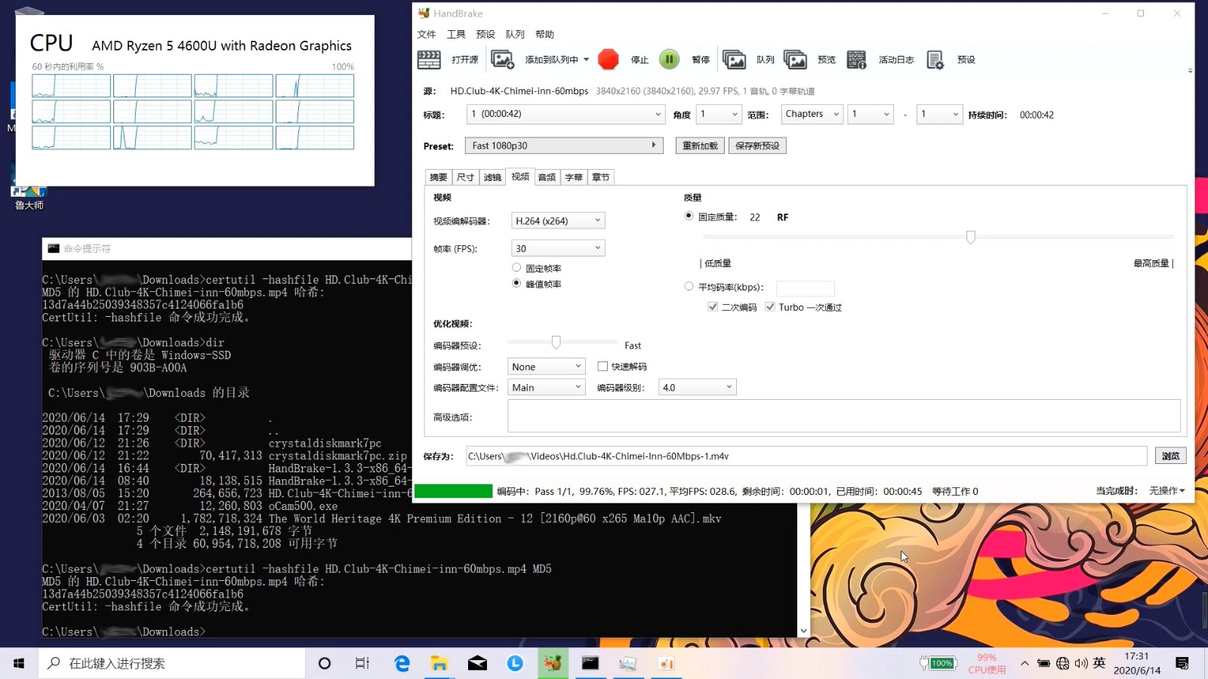The height and width of the screenshot is (679, 1208).
Task: Click the Cortana circle icon on taskbar
Action: point(325,663)
